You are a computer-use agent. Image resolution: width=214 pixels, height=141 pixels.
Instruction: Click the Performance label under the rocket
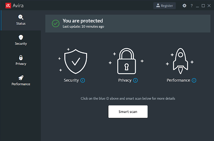pyautogui.click(x=178, y=80)
